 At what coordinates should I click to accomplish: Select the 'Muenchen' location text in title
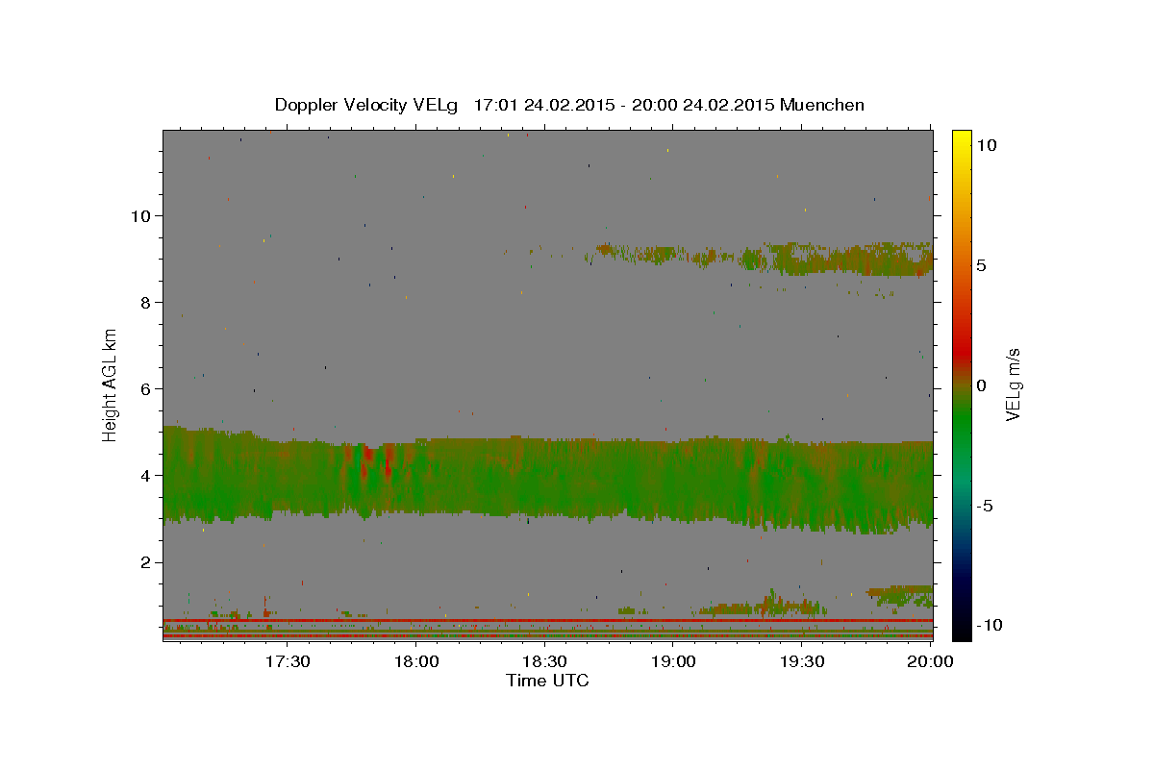click(x=822, y=105)
